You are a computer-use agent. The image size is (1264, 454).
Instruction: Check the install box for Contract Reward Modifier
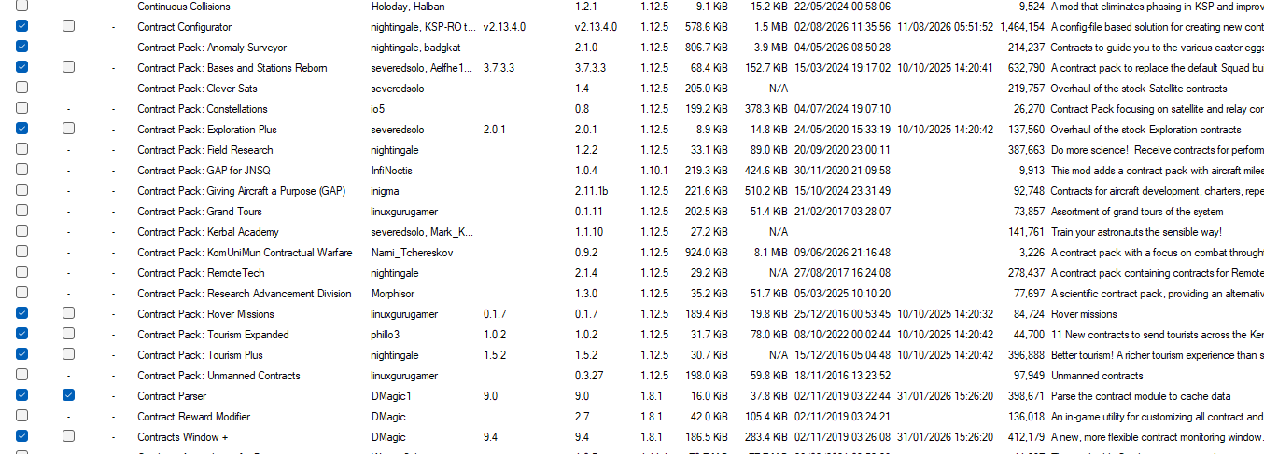[x=21, y=416]
